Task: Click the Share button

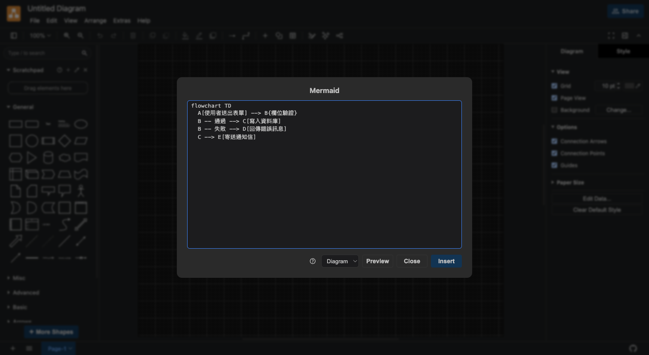Action: [625, 11]
